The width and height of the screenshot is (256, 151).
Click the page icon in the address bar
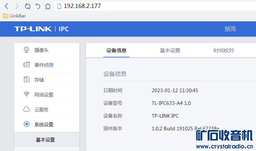coord(59,6)
